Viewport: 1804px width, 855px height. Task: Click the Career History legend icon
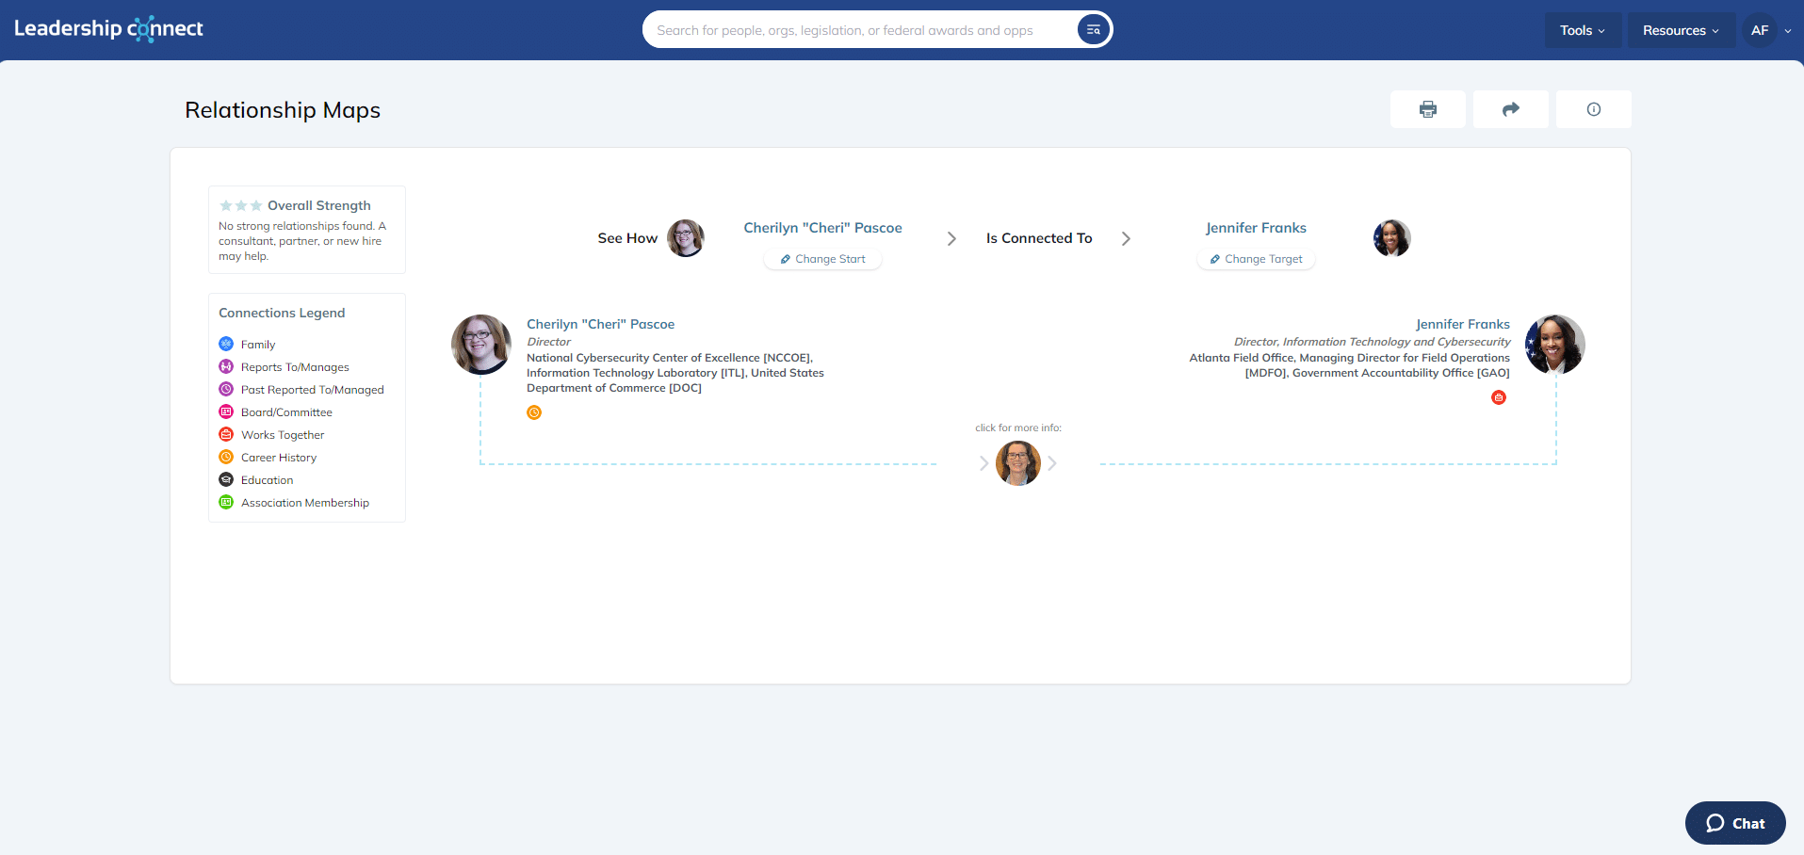click(x=226, y=457)
